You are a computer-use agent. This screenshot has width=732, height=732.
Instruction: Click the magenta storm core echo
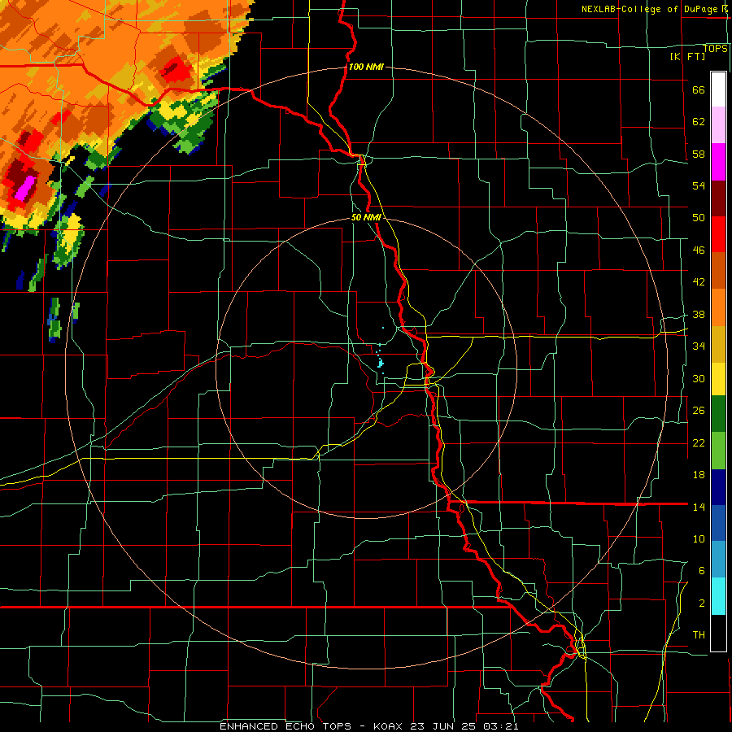click(x=24, y=187)
